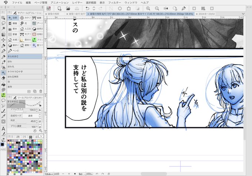Click the pen-nib icon in command bar
This screenshot has height=176, width=252.
(183, 9)
